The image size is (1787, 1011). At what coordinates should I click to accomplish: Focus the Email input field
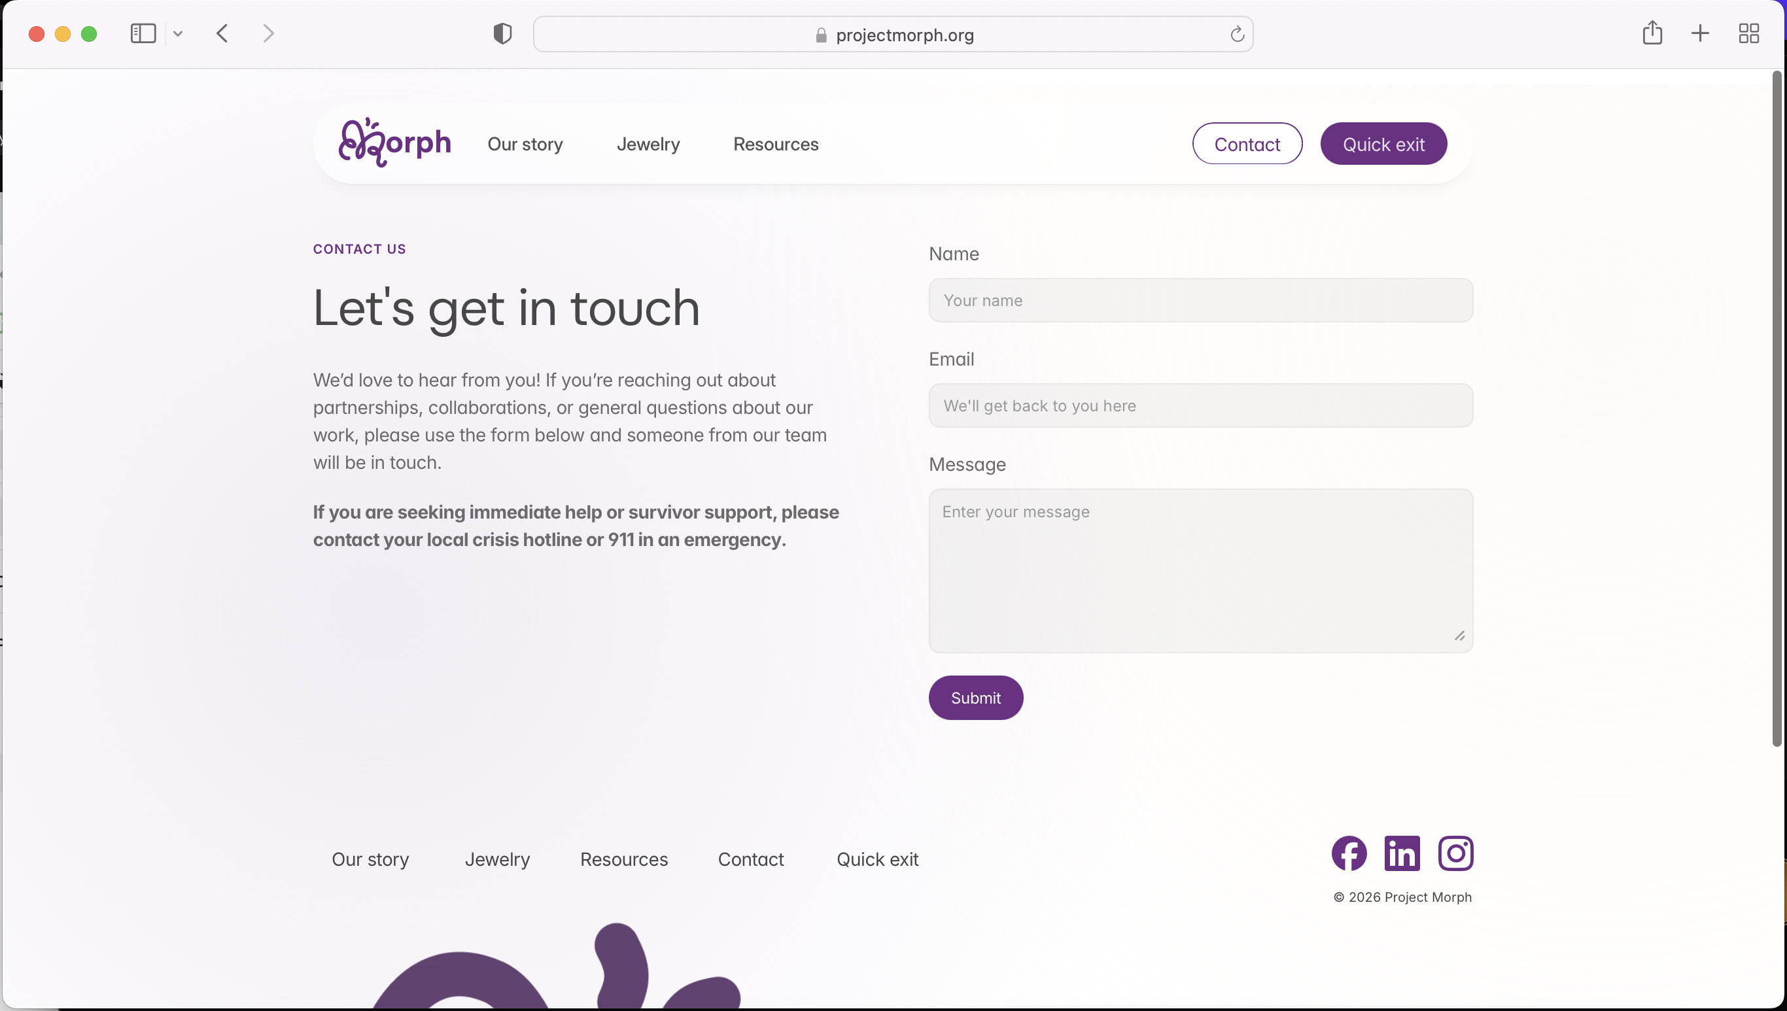(x=1201, y=405)
